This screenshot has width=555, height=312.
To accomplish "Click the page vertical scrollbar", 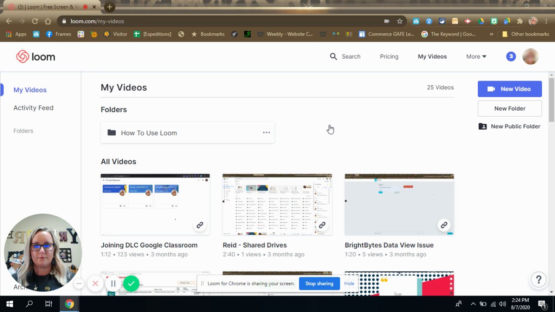I will pyautogui.click(x=552, y=100).
